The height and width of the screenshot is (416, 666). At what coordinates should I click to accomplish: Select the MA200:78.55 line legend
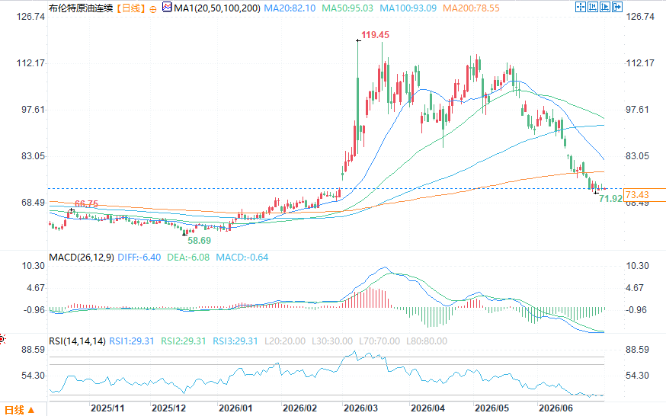point(471,8)
